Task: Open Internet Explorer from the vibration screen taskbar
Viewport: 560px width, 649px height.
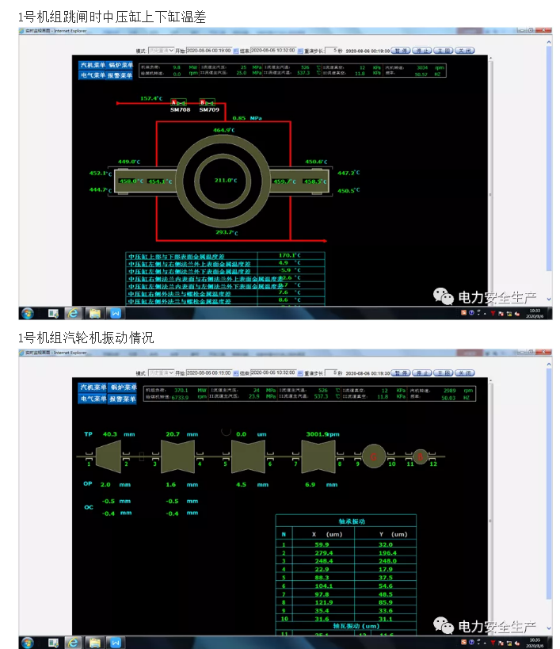Action: point(73,642)
